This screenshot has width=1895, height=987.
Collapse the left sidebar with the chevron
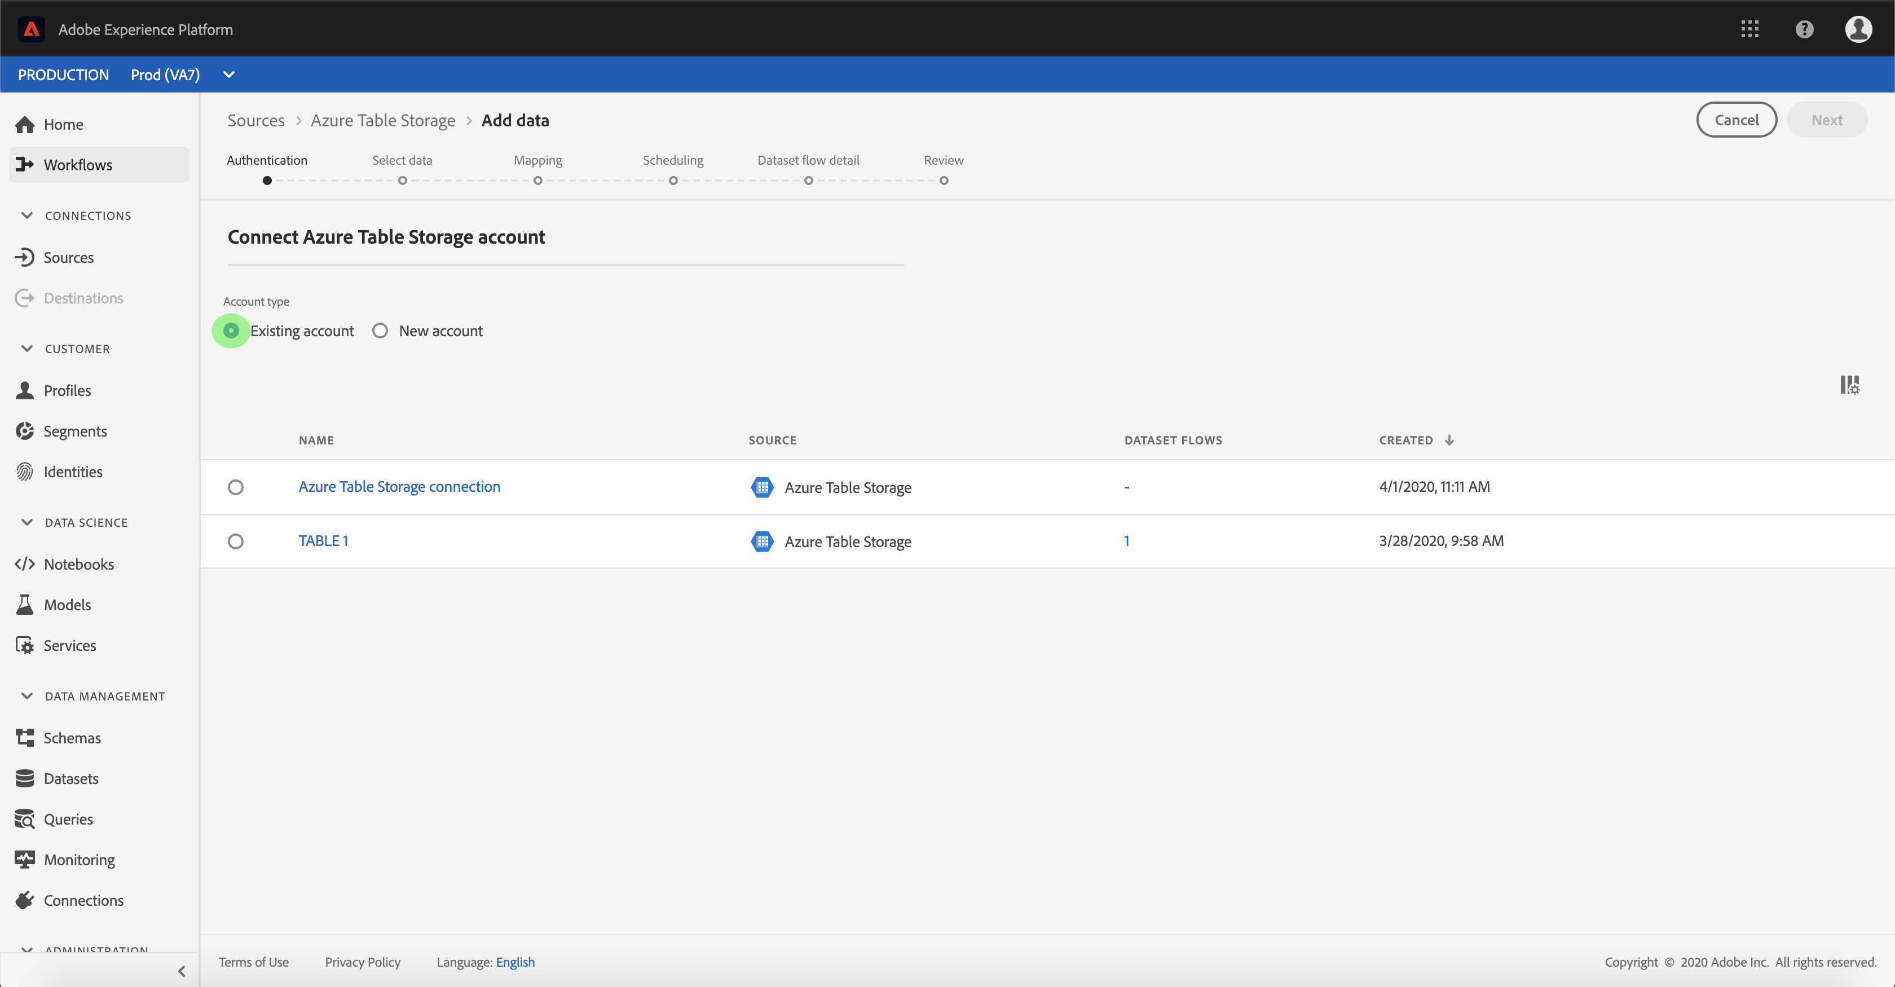pos(182,971)
